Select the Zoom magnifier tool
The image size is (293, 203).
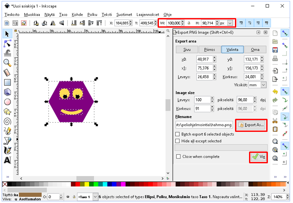pyautogui.click(x=7, y=63)
